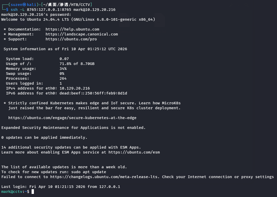
Task: Click the "System information as of" date line
Action: pos(65,49)
